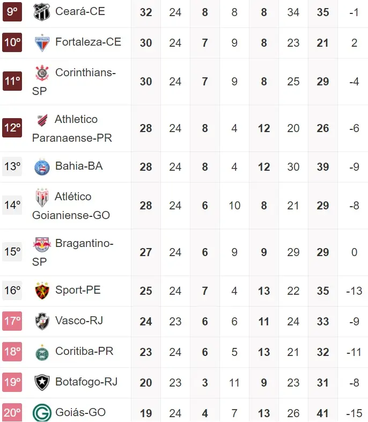This screenshot has width=368, height=422.
Task: Select the Botafogo-RJ team name
Action: coord(86,382)
